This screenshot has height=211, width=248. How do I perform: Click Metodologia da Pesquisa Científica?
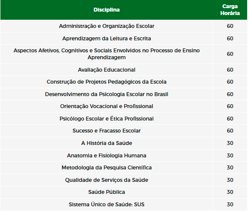click(x=107, y=168)
